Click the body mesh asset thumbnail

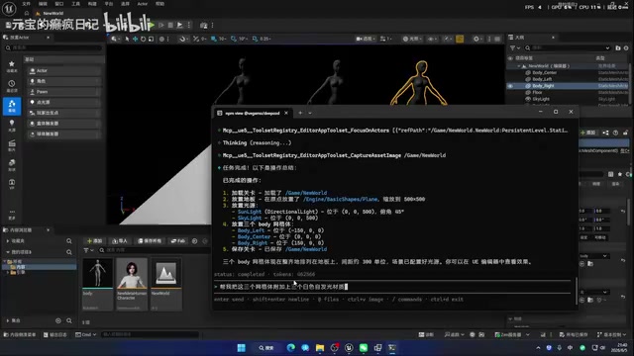(97, 284)
